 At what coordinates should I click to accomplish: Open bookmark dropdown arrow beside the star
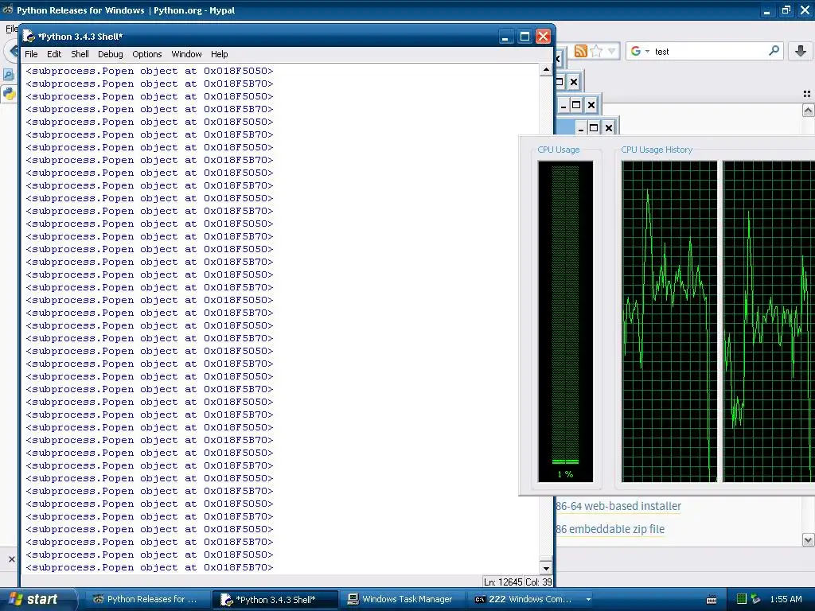coord(611,51)
